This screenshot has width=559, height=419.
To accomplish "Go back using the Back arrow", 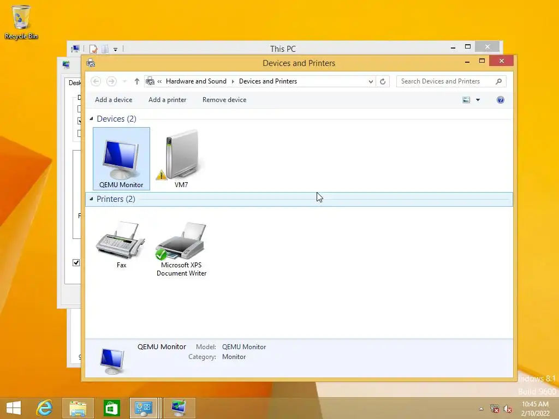I will point(96,81).
